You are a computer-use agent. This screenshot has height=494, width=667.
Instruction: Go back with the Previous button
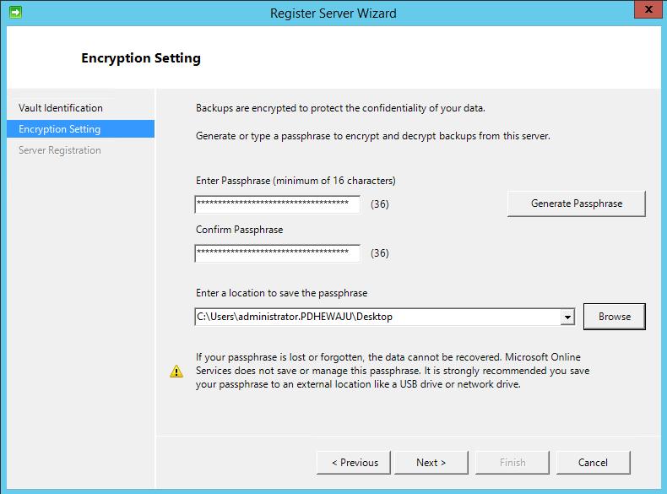point(354,462)
